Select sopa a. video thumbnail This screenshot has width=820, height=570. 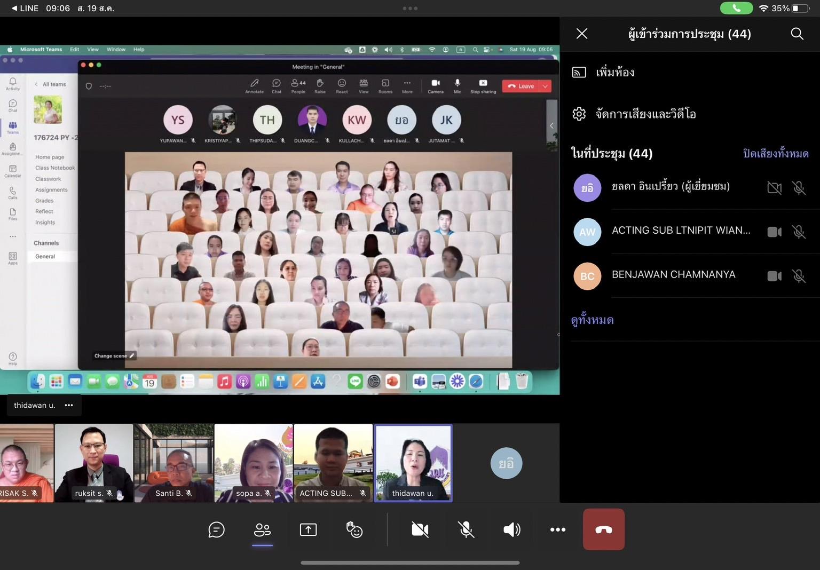(254, 463)
